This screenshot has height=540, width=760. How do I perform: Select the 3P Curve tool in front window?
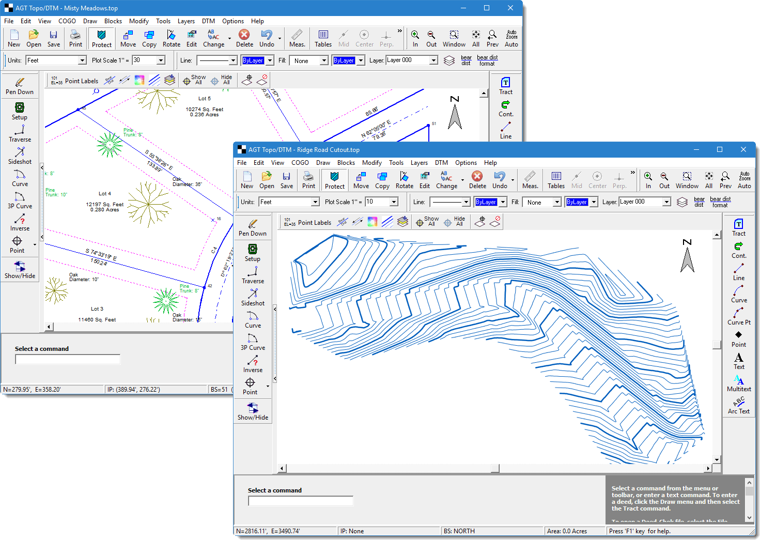point(253,342)
